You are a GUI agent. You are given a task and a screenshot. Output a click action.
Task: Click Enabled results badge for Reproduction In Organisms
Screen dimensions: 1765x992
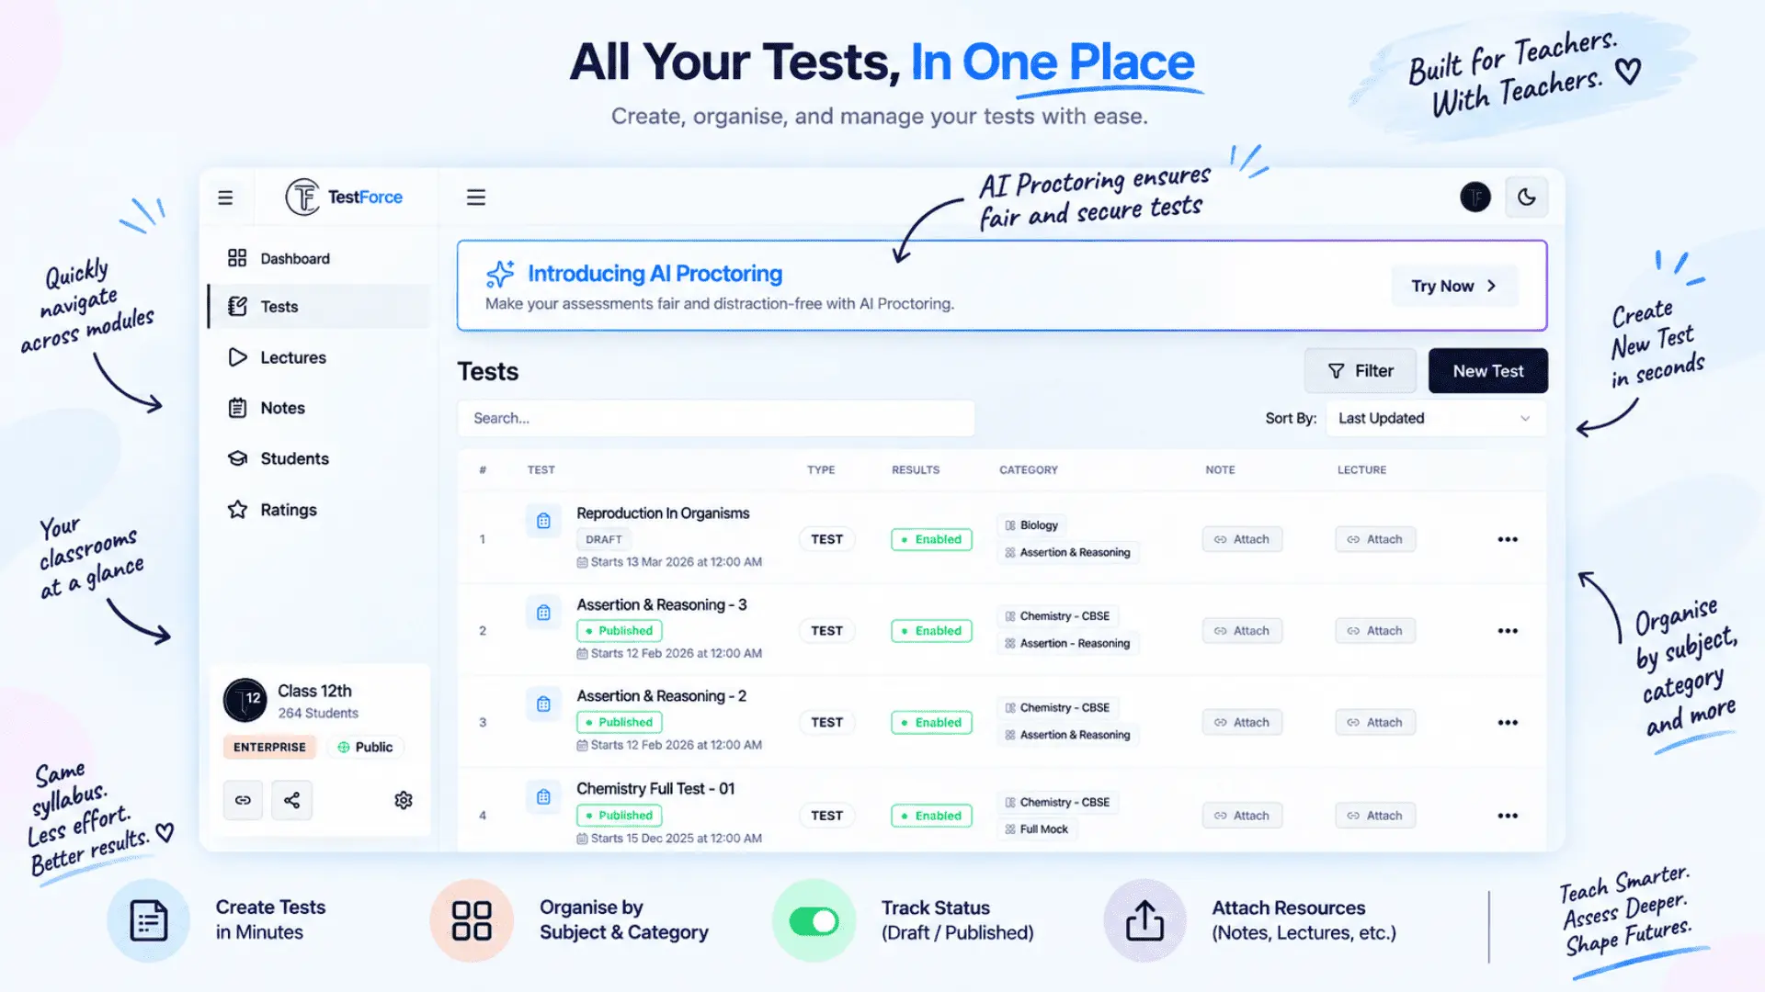pos(931,539)
